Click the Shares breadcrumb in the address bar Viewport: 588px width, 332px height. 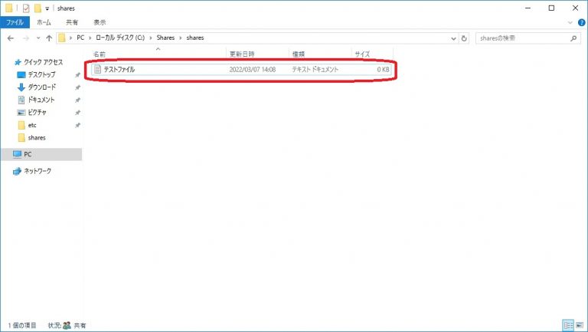click(x=165, y=38)
